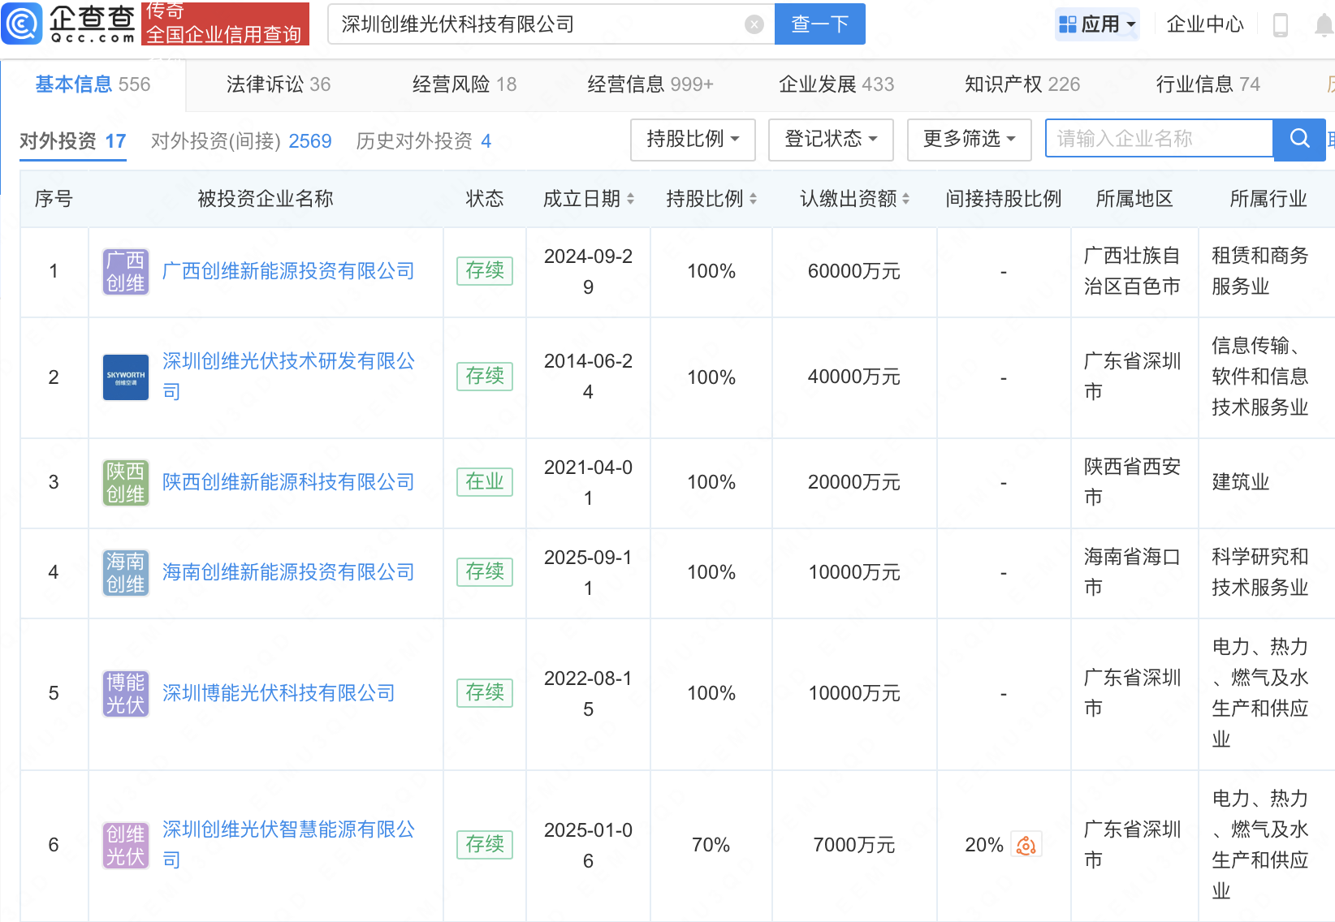
Task: Switch to the 法律诉讼 tab
Action: (278, 84)
